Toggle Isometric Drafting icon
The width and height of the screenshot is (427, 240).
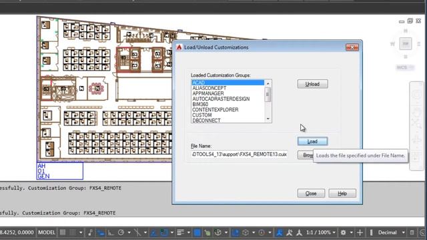(x=137, y=233)
